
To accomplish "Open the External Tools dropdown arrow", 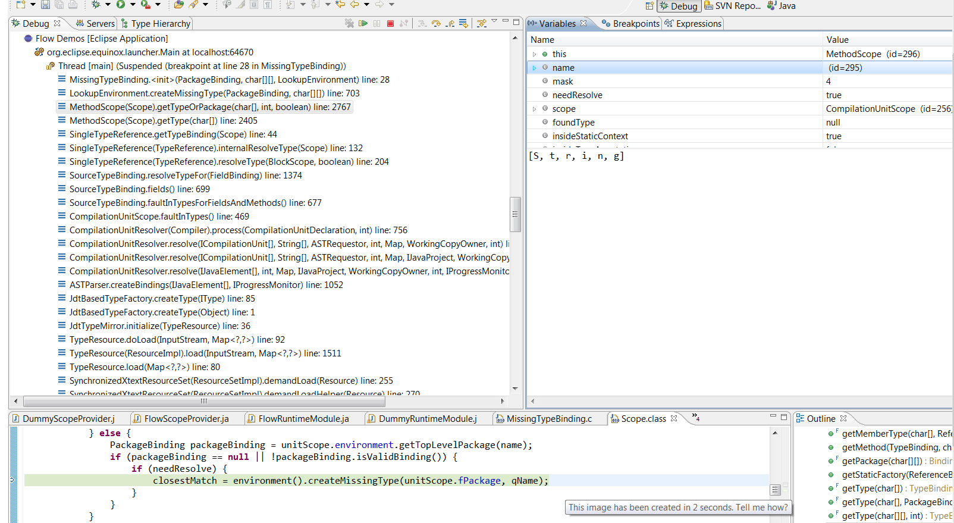I will click(x=158, y=5).
